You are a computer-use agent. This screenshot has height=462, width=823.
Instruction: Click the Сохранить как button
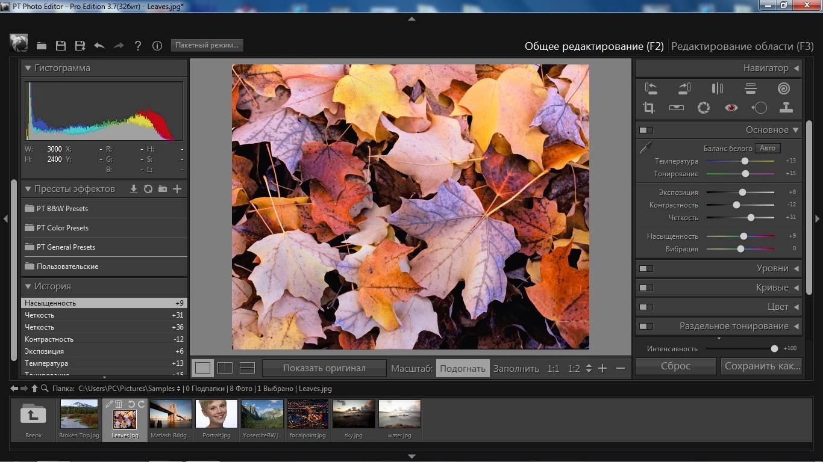(762, 366)
